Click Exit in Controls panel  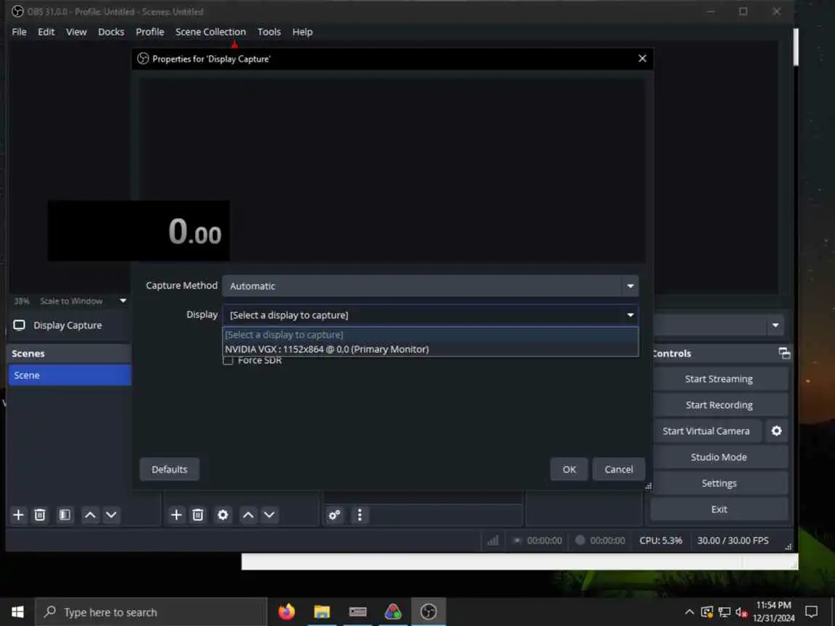click(x=718, y=509)
